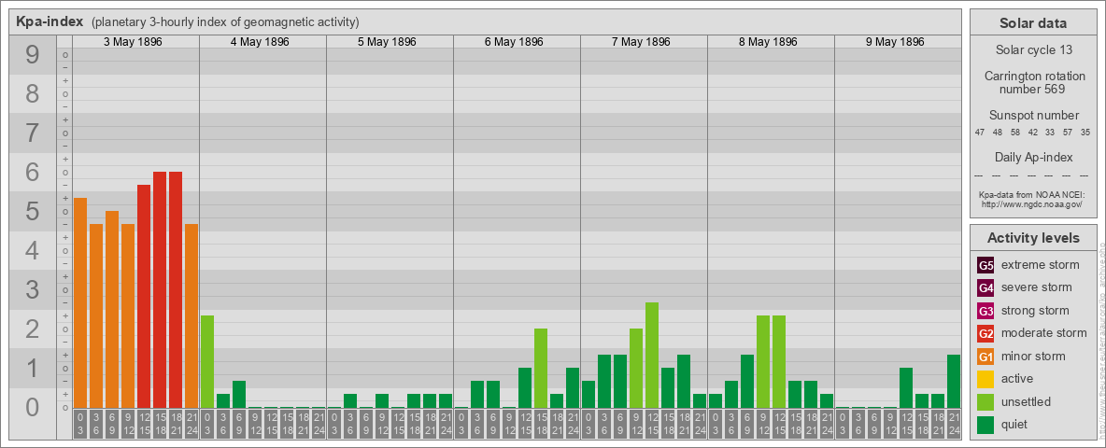Click the 'moderate storm' legend label

point(1044,333)
